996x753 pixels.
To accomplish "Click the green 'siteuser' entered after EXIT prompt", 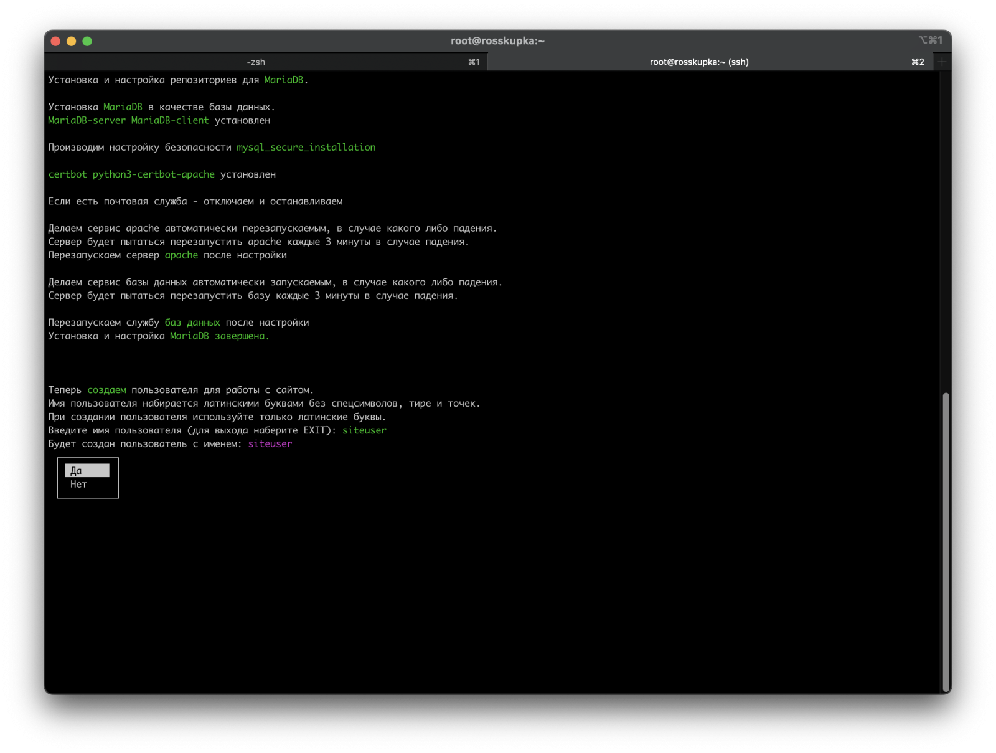I will point(364,430).
